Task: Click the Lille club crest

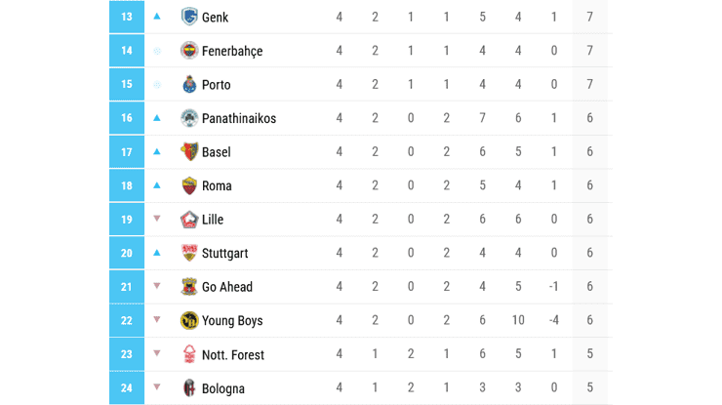Action: point(189,220)
